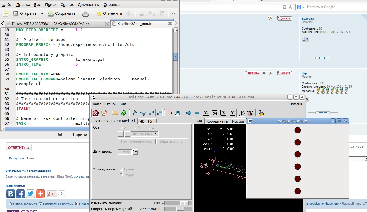Open the Помощь menu in AXIS

[296, 104]
